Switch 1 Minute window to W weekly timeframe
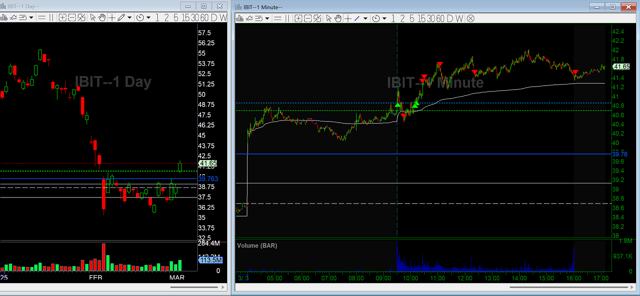The image size is (640, 296). click(x=459, y=18)
